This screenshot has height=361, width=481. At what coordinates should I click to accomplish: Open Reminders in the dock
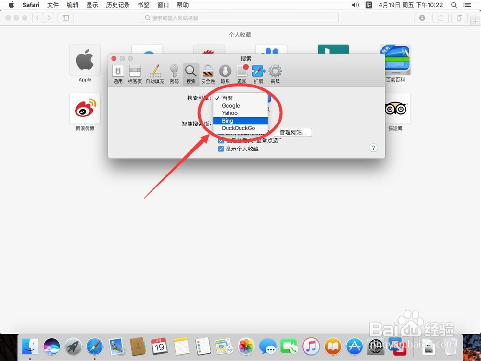click(203, 347)
